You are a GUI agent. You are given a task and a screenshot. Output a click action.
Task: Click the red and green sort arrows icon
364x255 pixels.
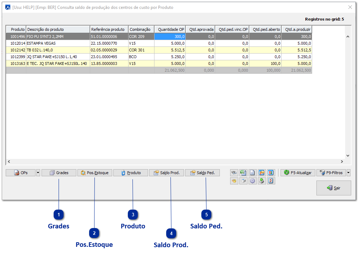coord(271,173)
